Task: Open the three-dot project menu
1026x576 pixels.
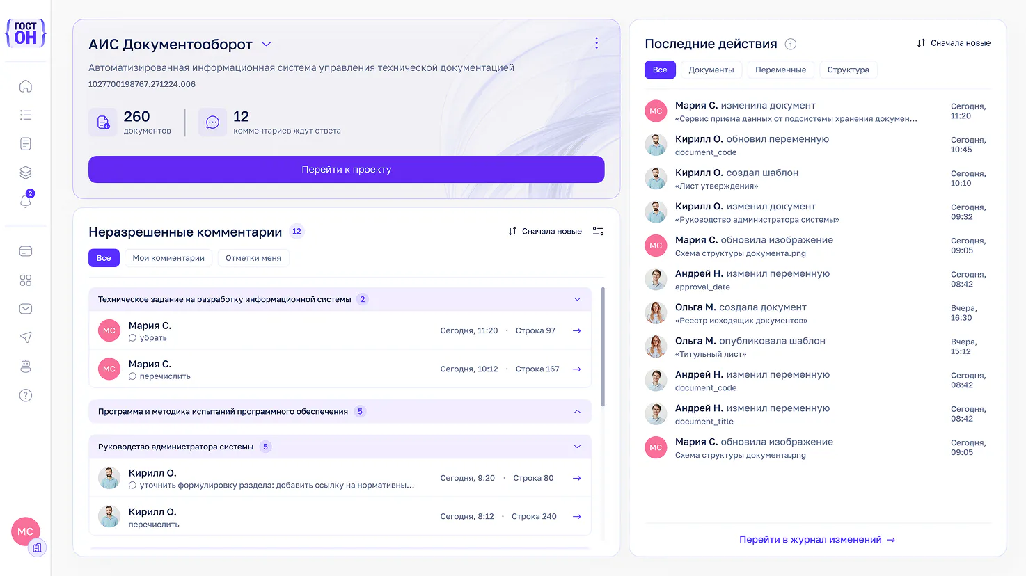Action: 597,43
